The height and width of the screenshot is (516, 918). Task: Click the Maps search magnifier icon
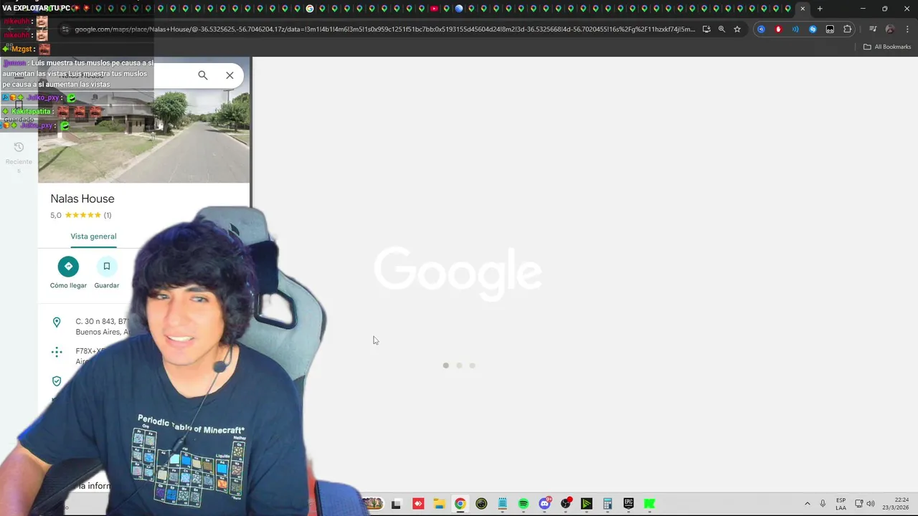click(x=203, y=75)
